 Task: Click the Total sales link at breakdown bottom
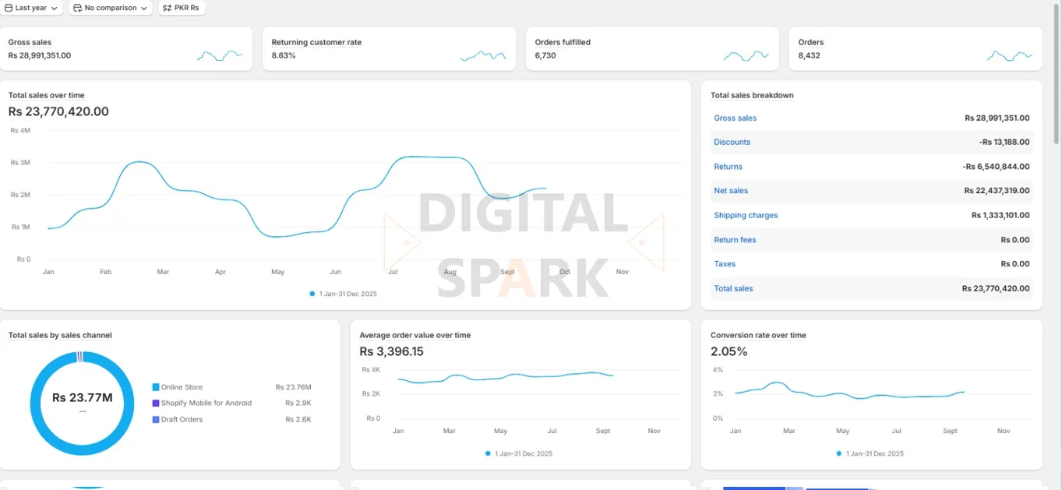click(732, 288)
